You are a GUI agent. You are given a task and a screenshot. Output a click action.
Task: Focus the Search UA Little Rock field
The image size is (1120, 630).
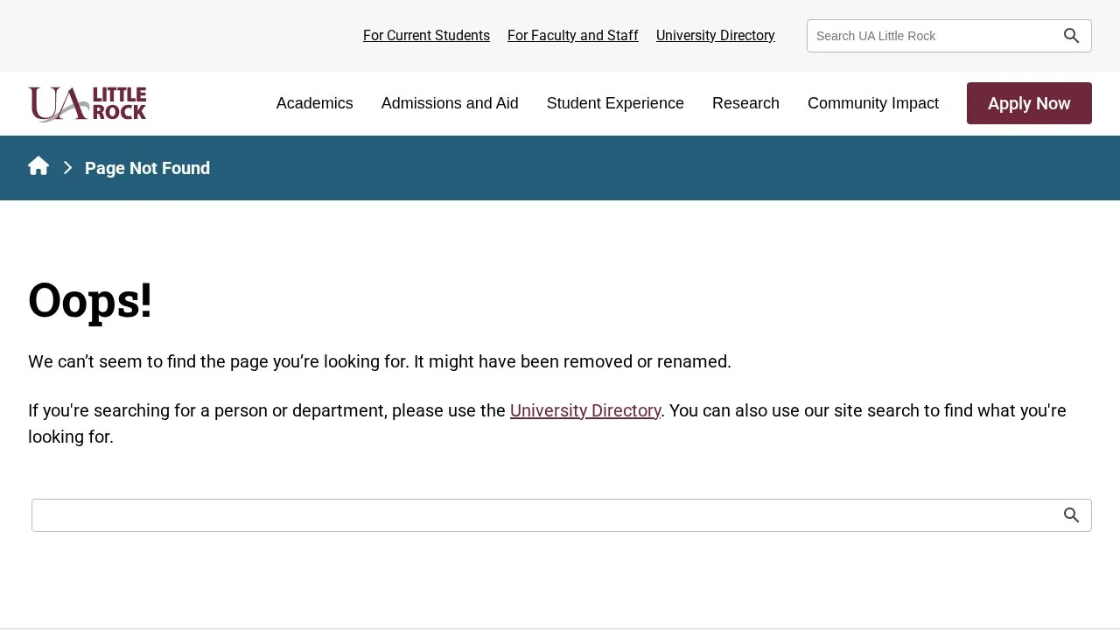click(933, 36)
